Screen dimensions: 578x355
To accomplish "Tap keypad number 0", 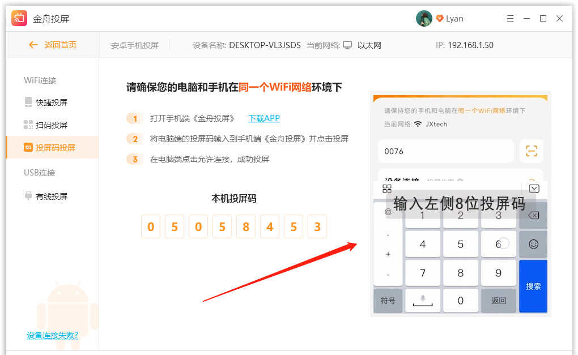I will tap(460, 301).
